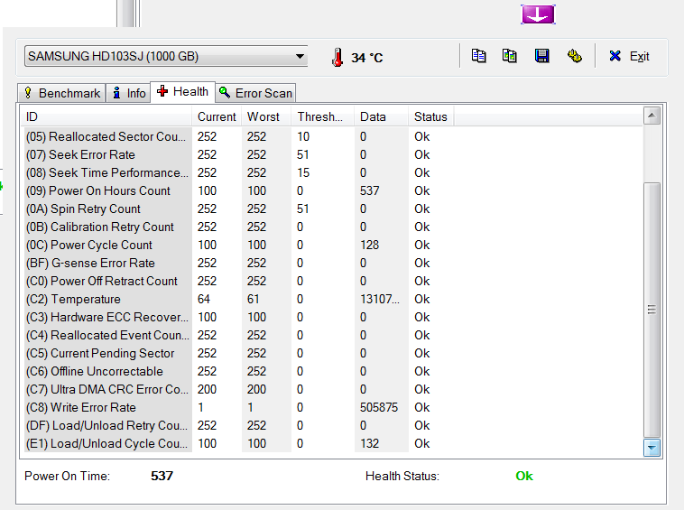Switch to the Benchmark tab
The width and height of the screenshot is (684, 510).
pos(62,93)
